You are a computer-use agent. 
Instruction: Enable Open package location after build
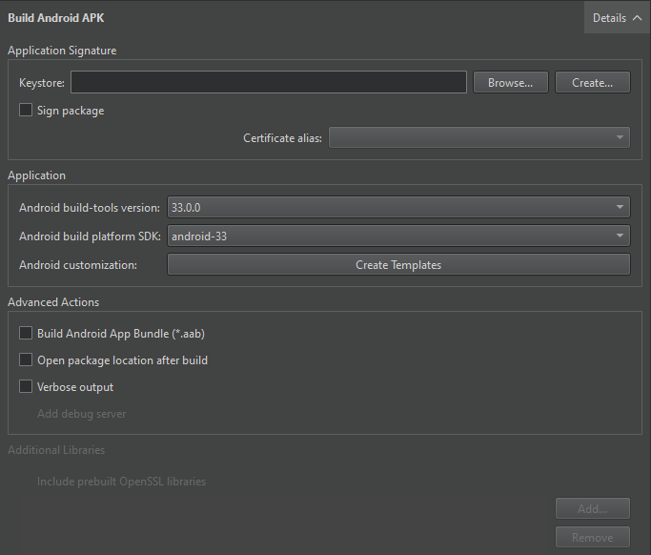[26, 360]
